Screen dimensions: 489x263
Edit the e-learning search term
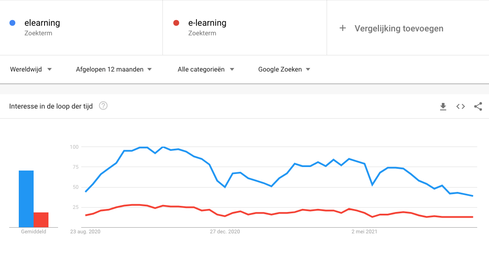pyautogui.click(x=207, y=23)
